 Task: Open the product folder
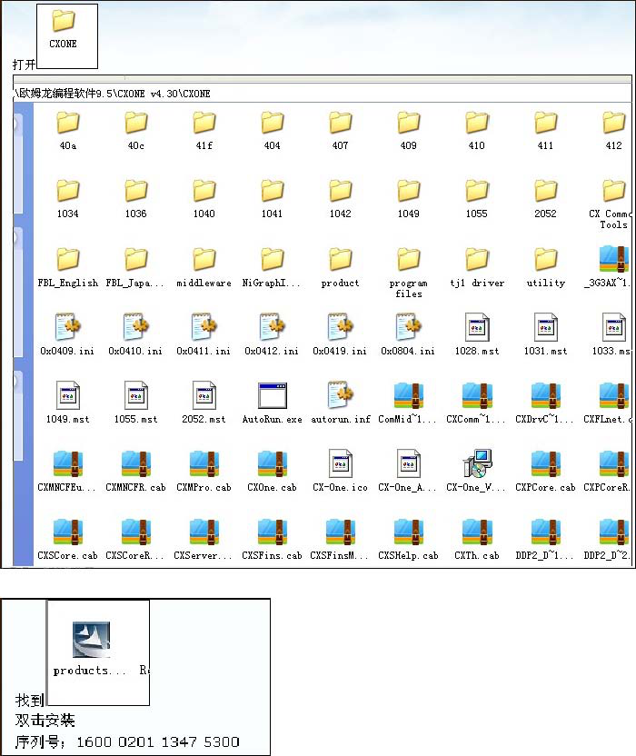pyautogui.click(x=341, y=267)
